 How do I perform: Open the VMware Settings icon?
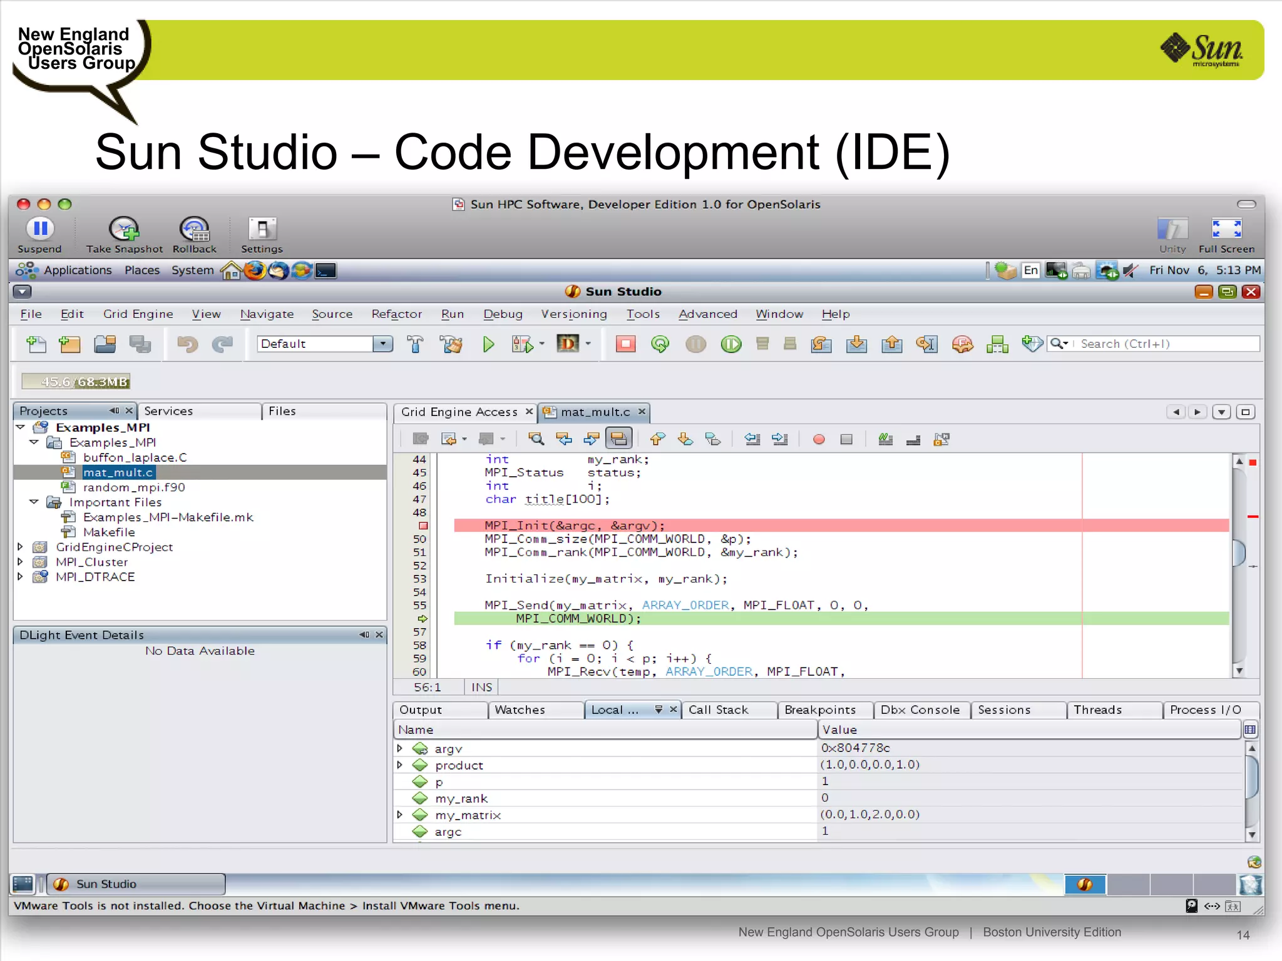(262, 229)
